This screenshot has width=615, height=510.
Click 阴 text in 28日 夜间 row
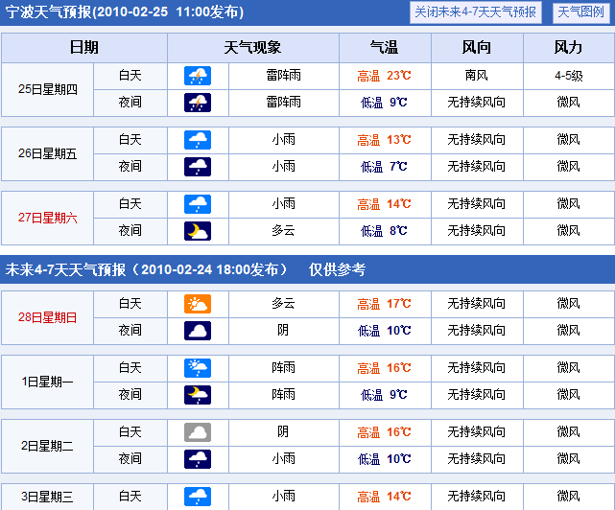coord(283,330)
